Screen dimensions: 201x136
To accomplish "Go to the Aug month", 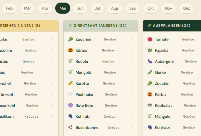I will pos(115,8).
